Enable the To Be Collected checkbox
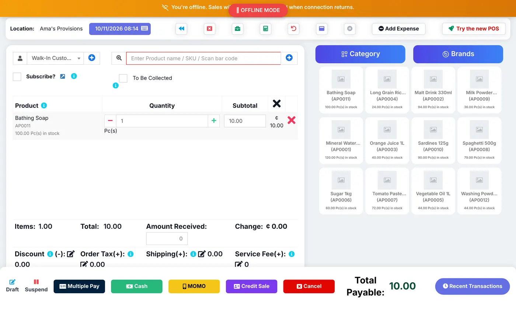The image size is (516, 309). point(123,78)
